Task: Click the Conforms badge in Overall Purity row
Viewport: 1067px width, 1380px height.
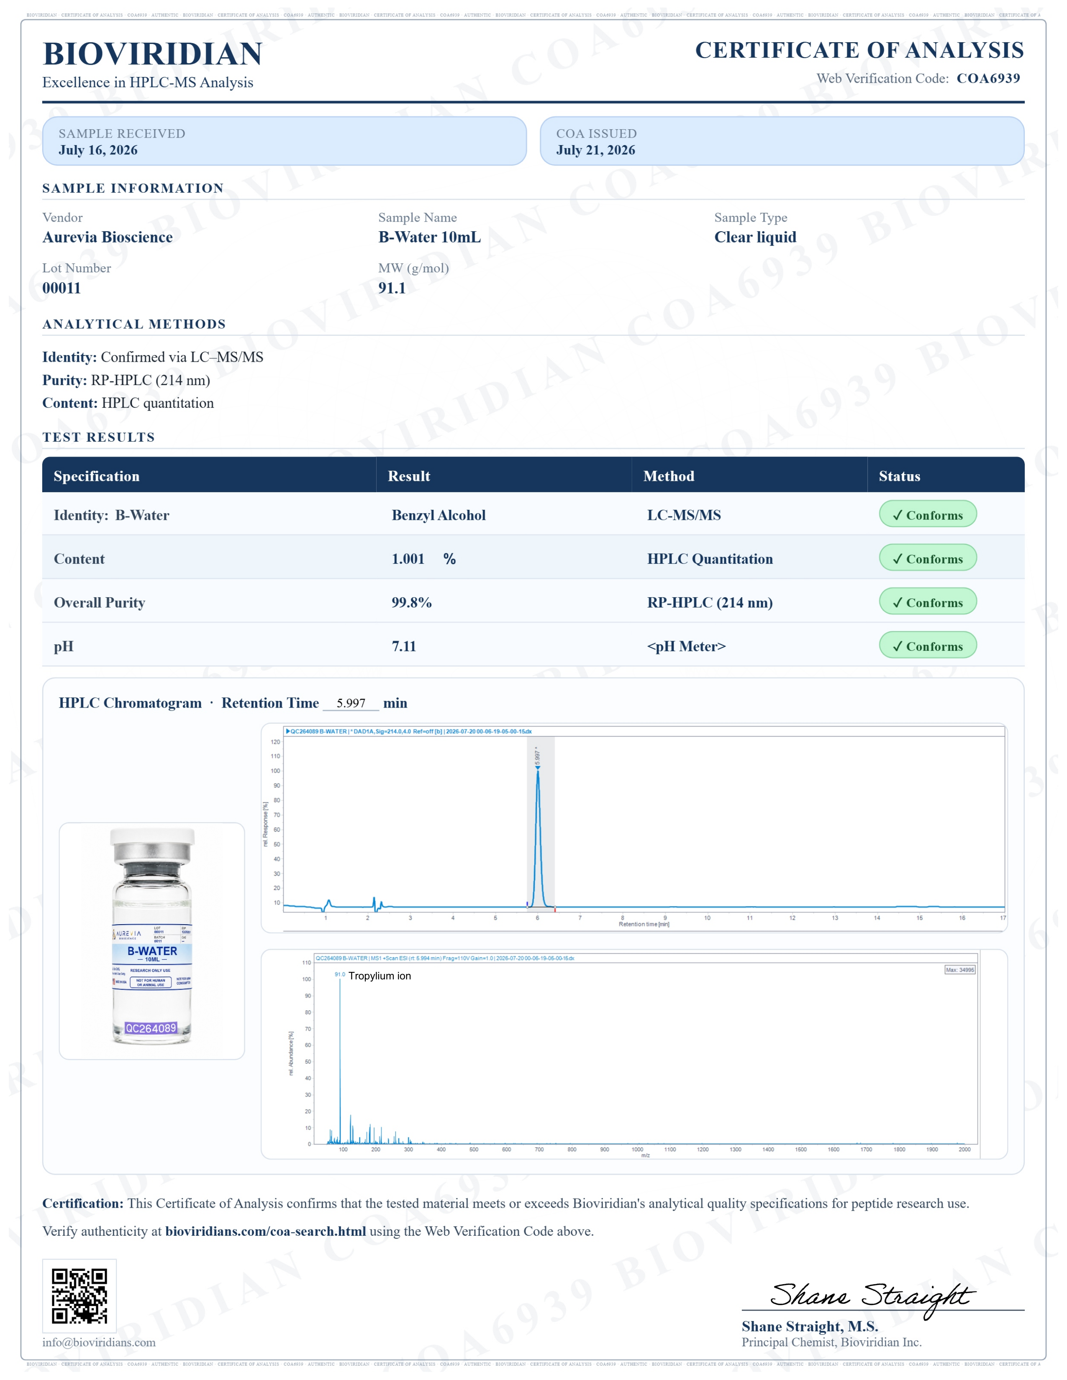Action: point(927,601)
